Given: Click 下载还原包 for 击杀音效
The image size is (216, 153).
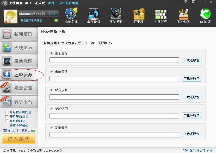Looking at the screenshot, I should [192, 78].
